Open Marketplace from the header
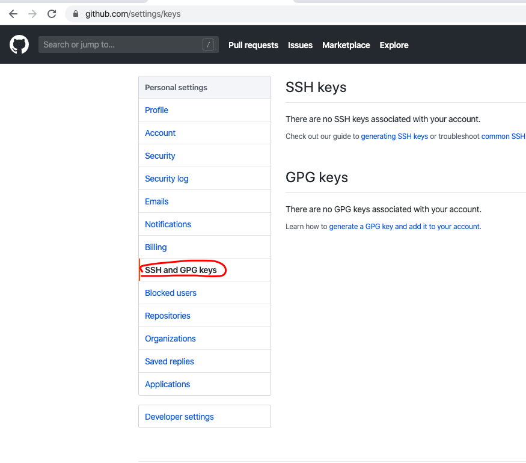Screen dimensions: 526x463 [346, 45]
